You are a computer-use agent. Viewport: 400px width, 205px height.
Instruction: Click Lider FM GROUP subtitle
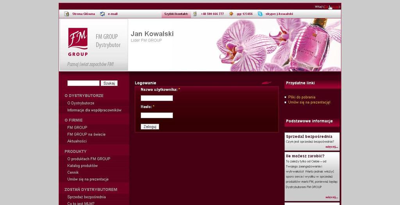(x=146, y=40)
